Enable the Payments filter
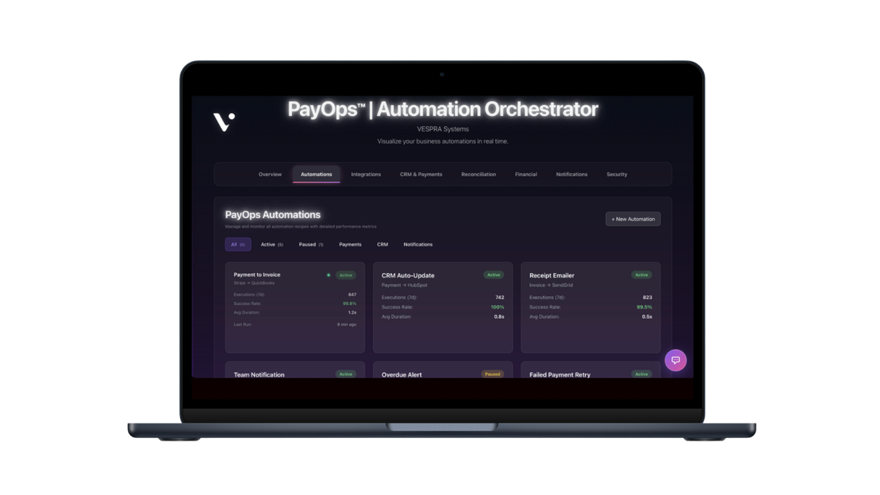 pos(350,244)
